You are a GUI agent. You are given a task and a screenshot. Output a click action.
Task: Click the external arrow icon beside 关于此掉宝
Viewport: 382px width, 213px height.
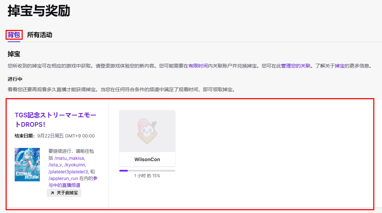[52, 193]
